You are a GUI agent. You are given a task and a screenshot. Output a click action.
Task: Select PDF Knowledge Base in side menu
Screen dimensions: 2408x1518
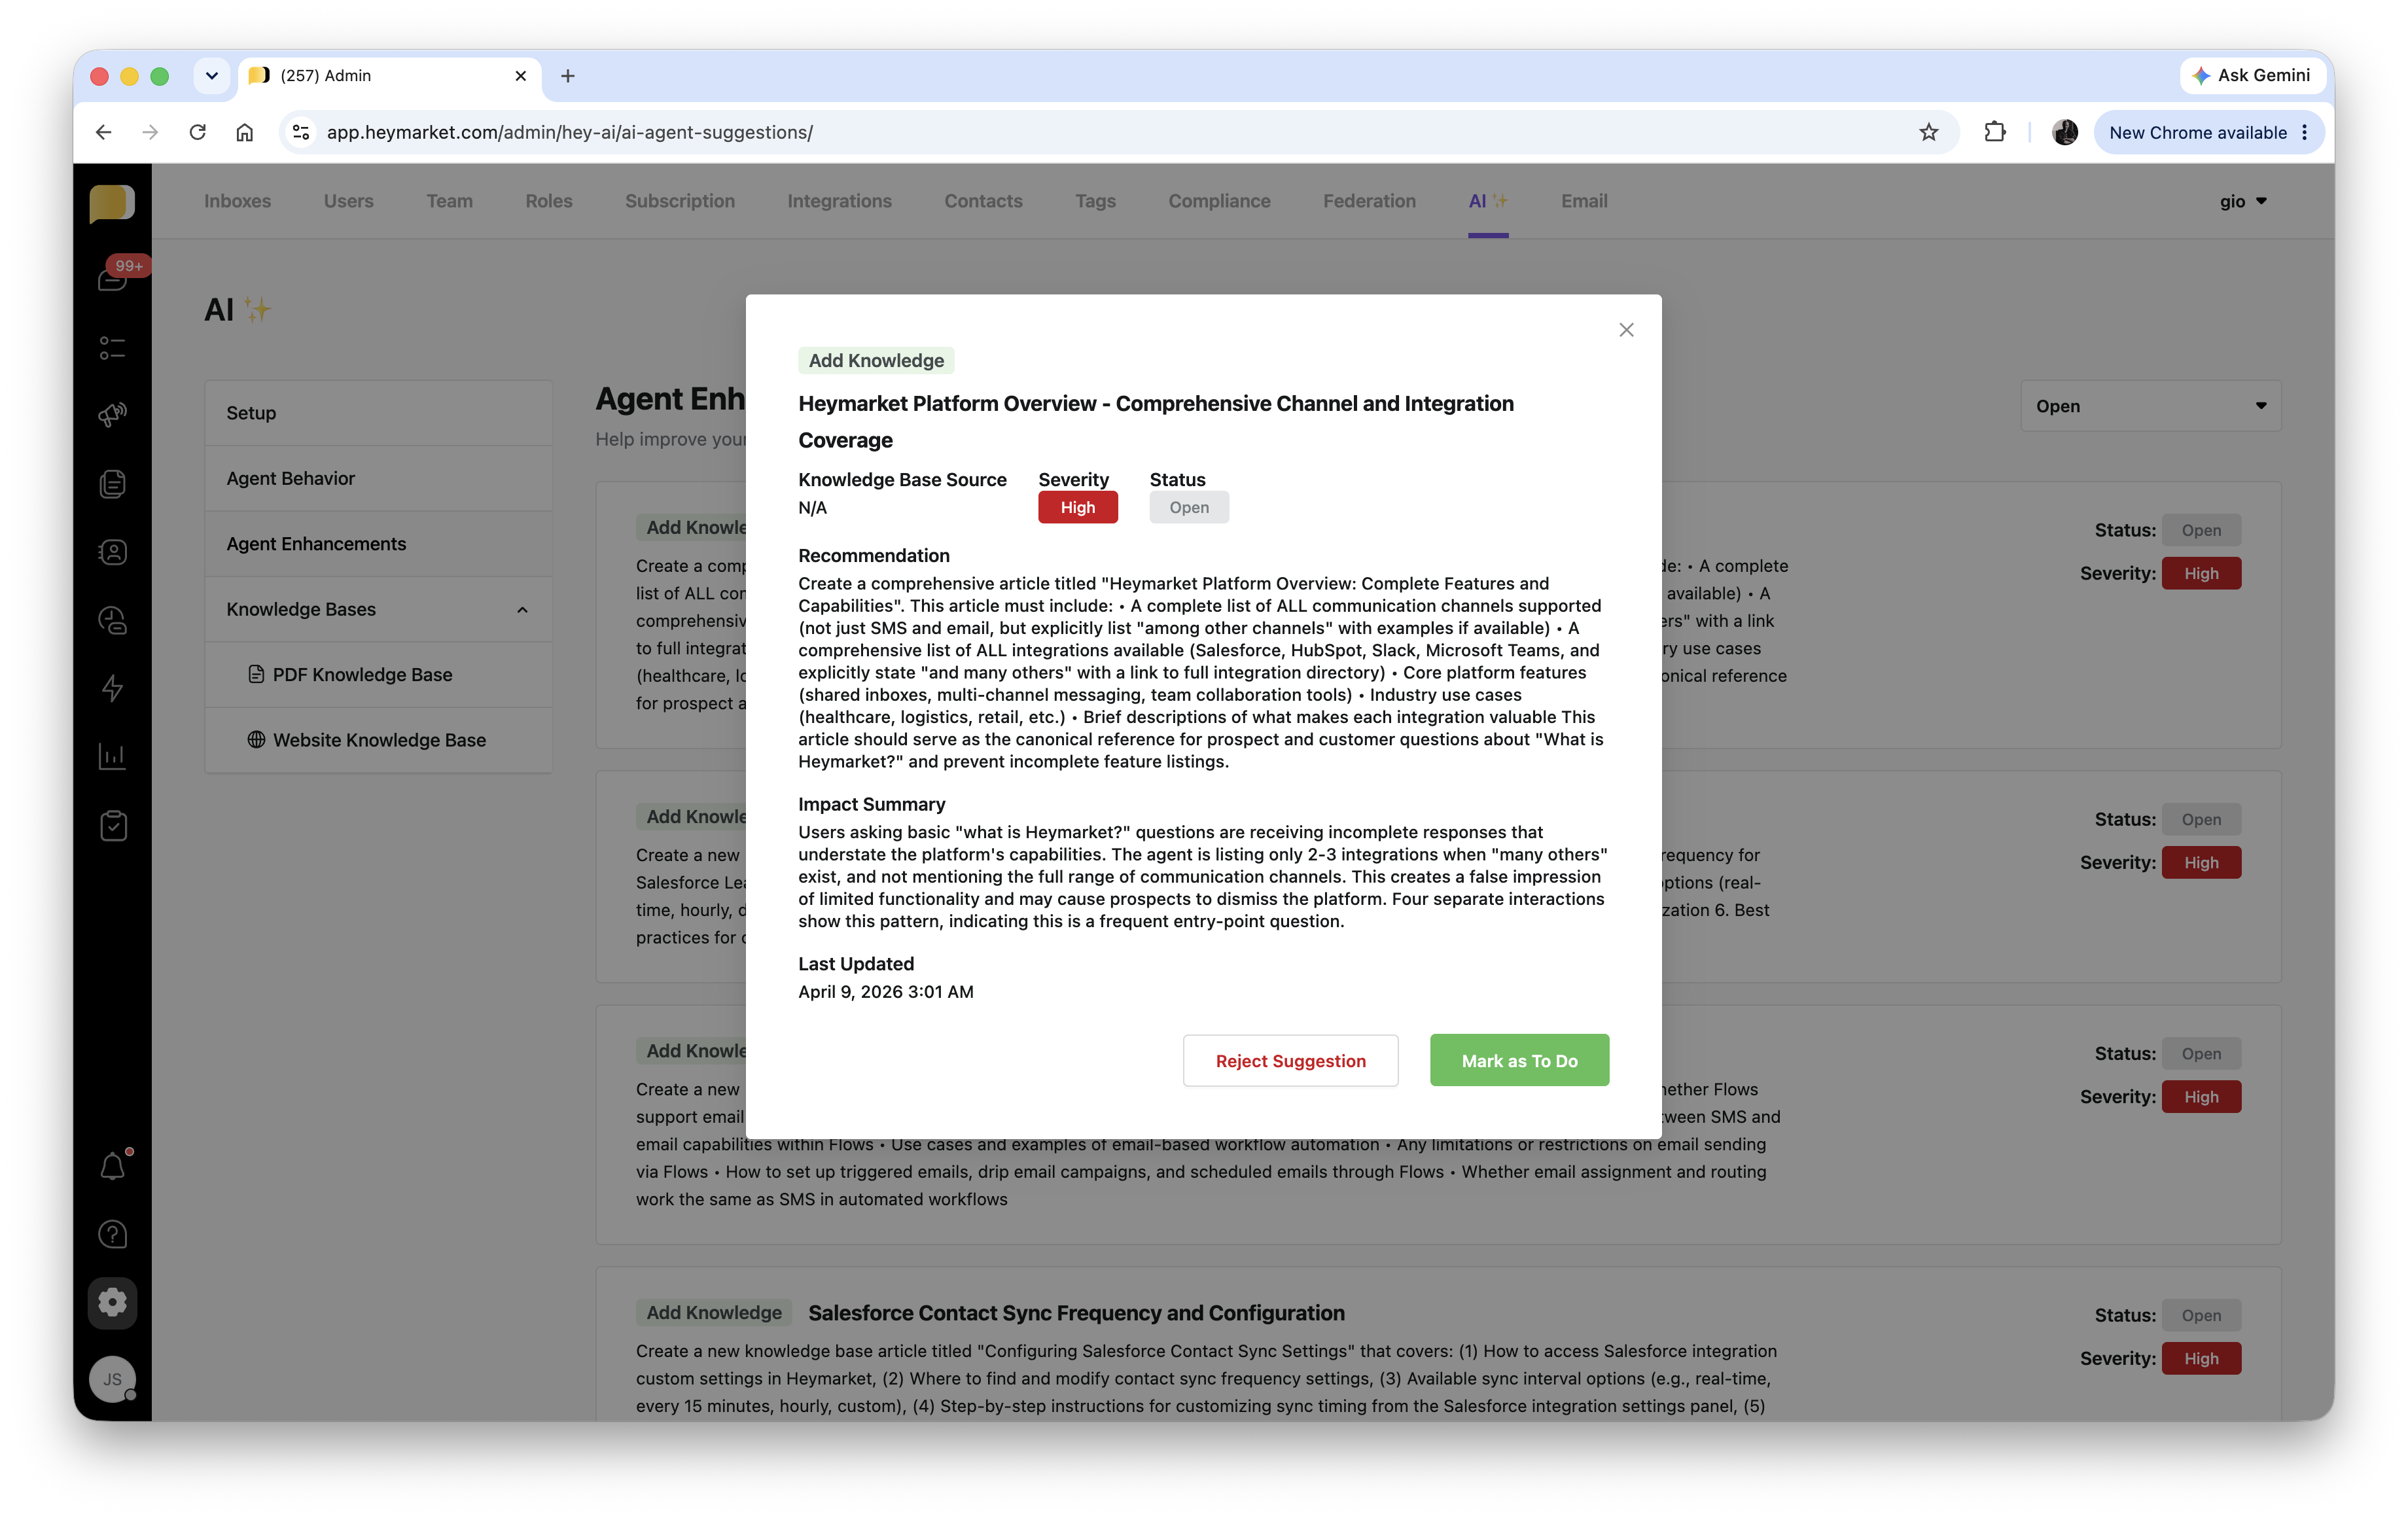[362, 675]
